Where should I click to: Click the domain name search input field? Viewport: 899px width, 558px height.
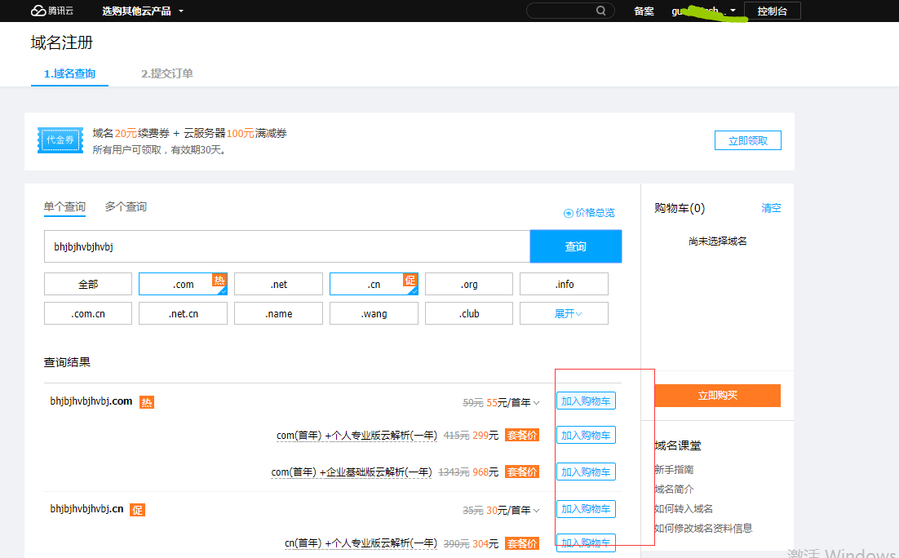(x=286, y=246)
